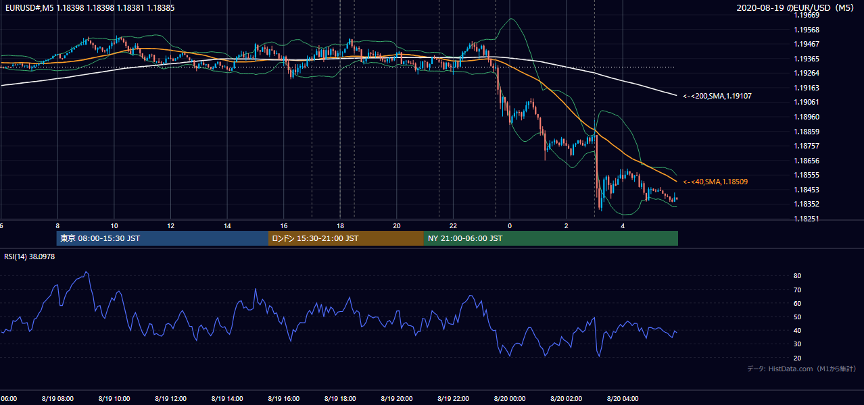864x405 pixels.
Task: Click price axis value 1.19163
Action: [x=806, y=88]
